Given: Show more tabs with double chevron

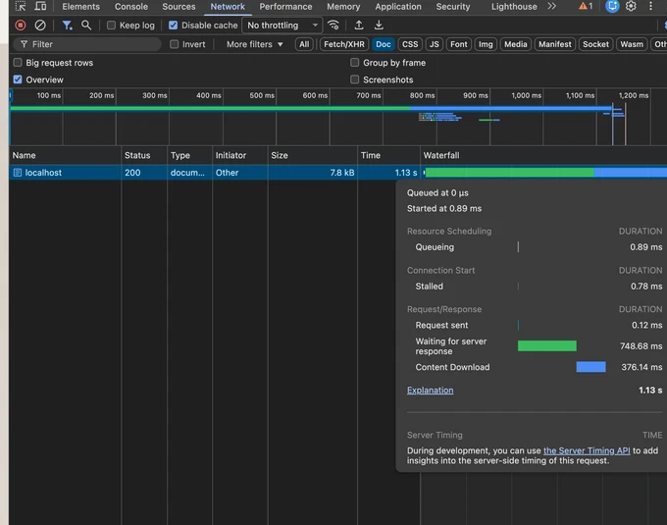Looking at the screenshot, I should pyautogui.click(x=551, y=7).
